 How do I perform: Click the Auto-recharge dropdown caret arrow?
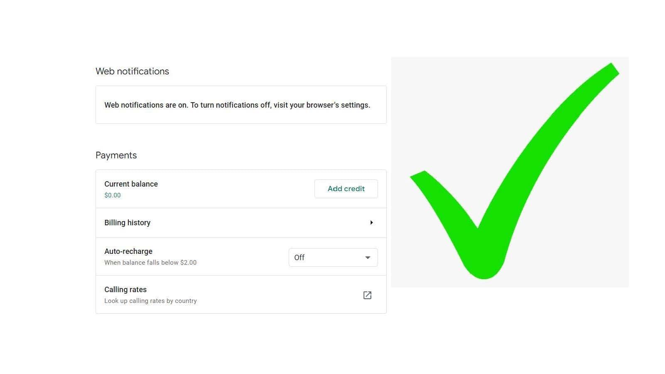[368, 258]
